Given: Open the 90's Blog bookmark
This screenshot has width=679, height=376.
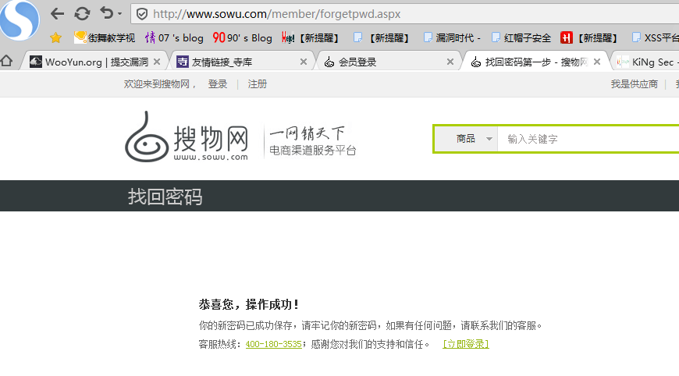Looking at the screenshot, I should (242, 37).
